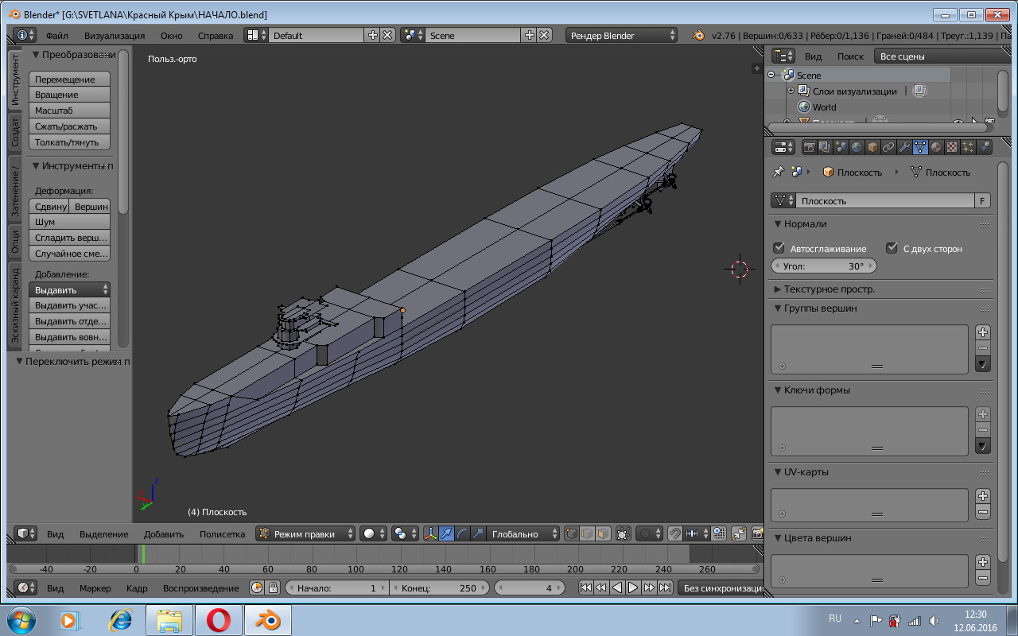Open the Texture properties checker tab
The height and width of the screenshot is (636, 1018).
point(952,147)
